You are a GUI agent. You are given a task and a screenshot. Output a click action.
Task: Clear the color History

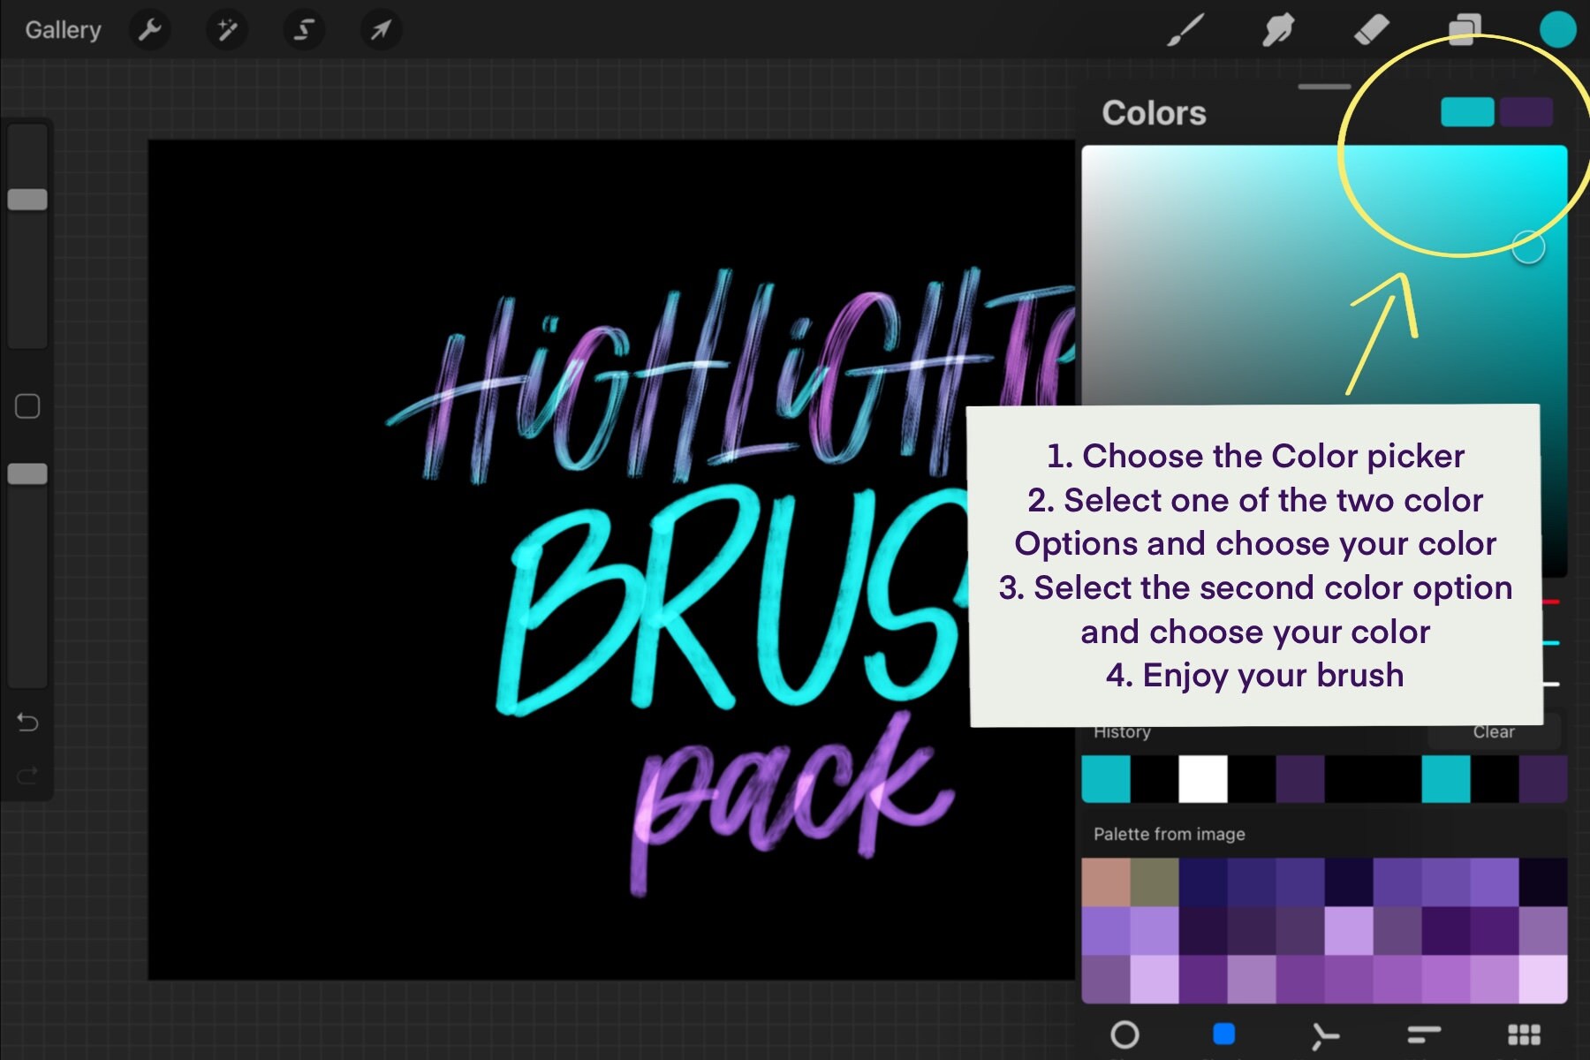point(1493,731)
